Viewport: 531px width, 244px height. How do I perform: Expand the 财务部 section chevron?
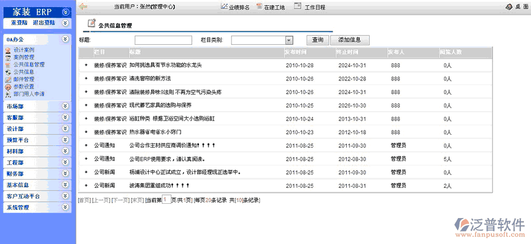[66, 174]
